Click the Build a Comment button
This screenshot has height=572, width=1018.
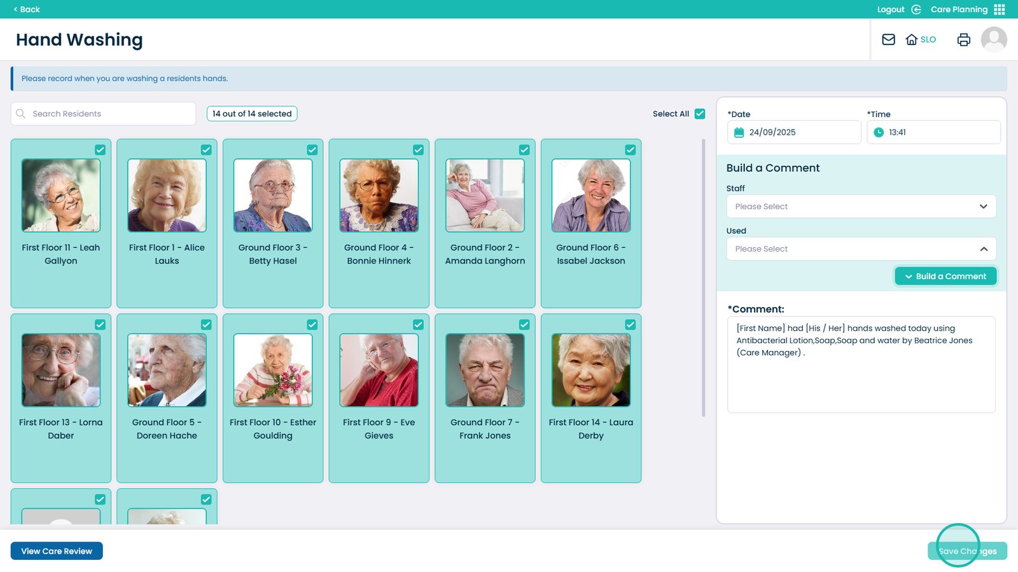tap(945, 276)
